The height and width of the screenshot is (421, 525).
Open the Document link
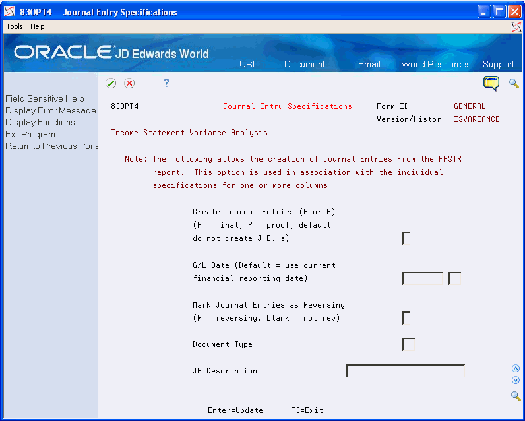click(x=304, y=64)
